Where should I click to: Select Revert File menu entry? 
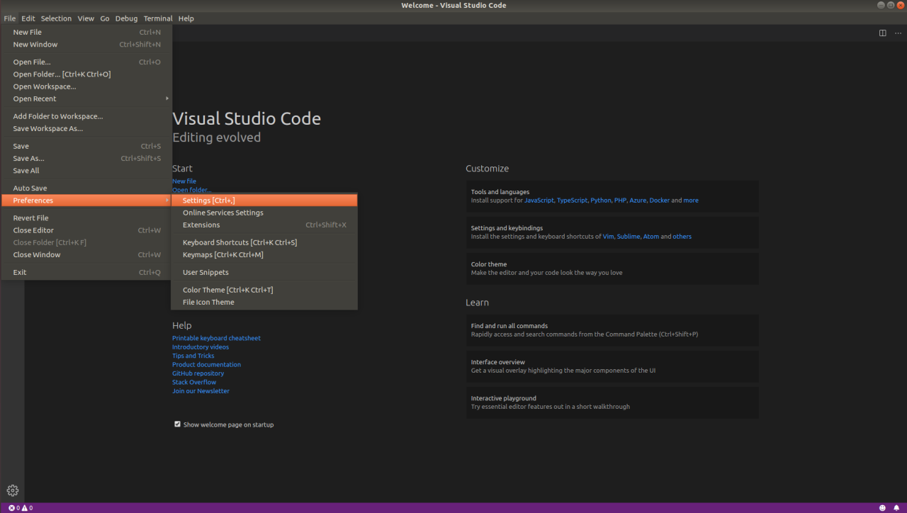86,218
